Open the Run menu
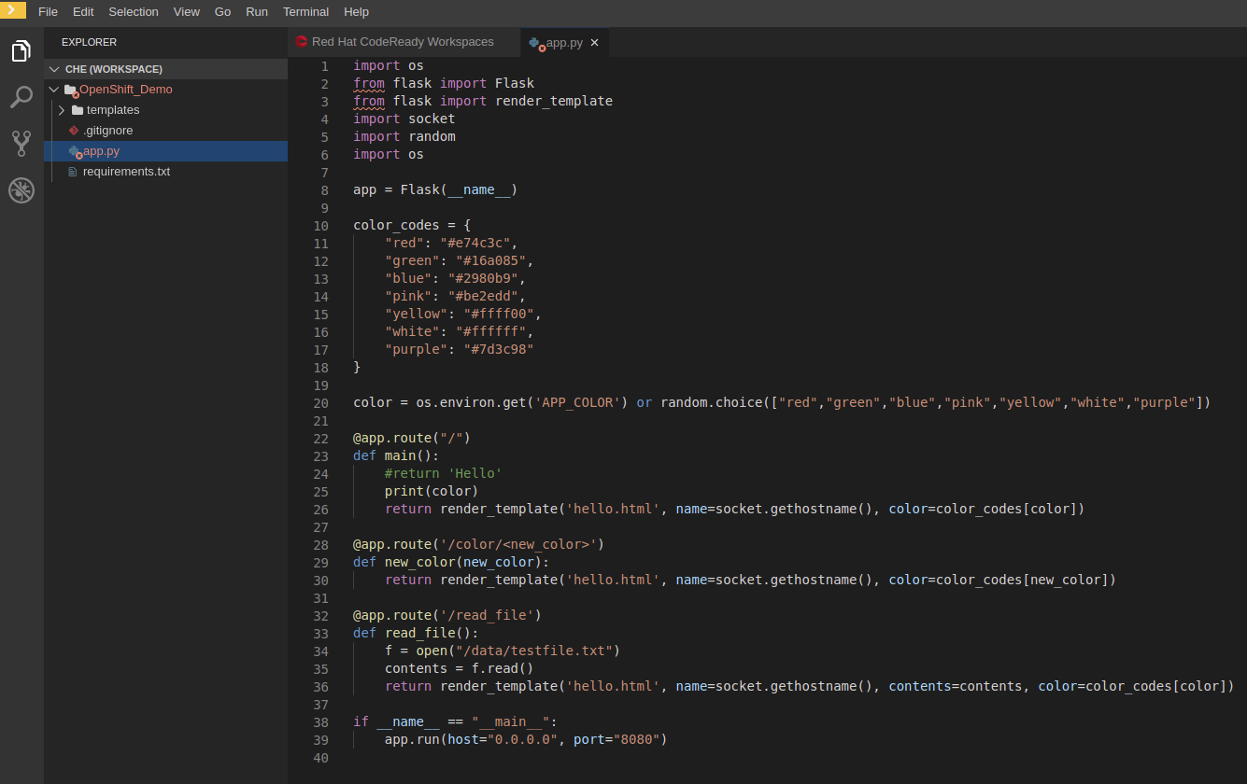Image resolution: width=1247 pixels, height=784 pixels. pos(257,11)
